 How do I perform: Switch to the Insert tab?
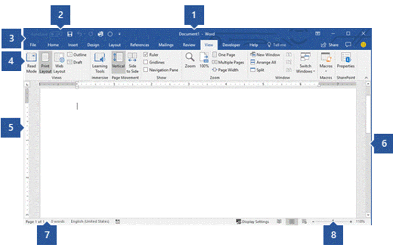click(73, 45)
